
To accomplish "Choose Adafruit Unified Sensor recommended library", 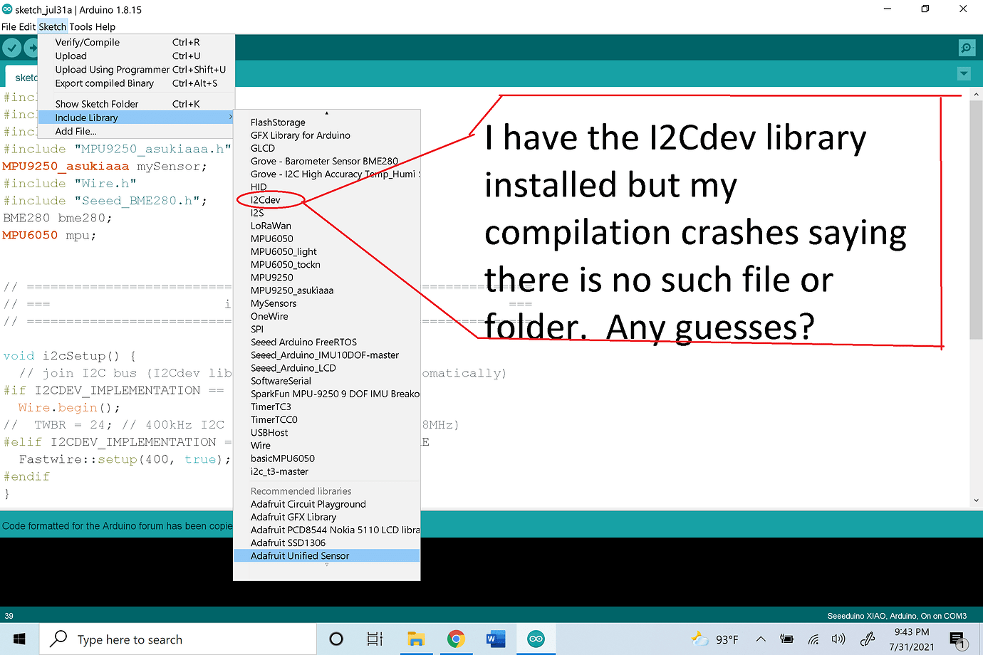I will pyautogui.click(x=300, y=555).
